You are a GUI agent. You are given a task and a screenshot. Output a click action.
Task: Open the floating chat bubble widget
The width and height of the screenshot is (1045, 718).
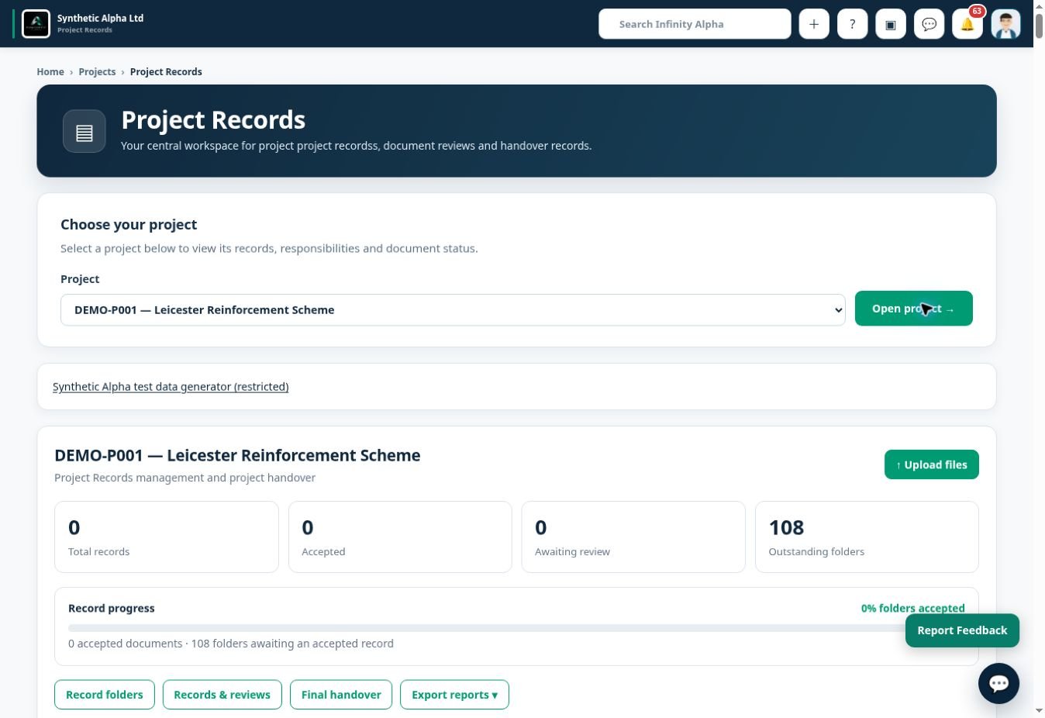(x=998, y=683)
